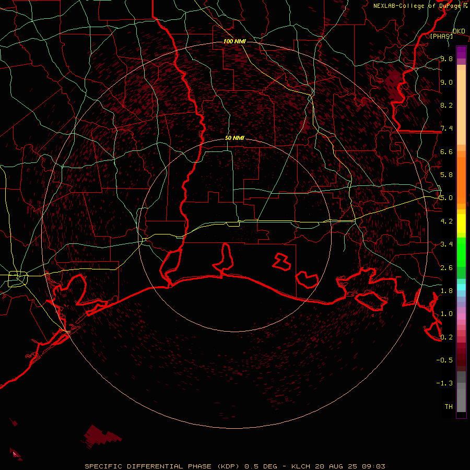Screen dimensions: 470x470
Task: Select the "9.0" value on the color scale
Action: point(446,82)
